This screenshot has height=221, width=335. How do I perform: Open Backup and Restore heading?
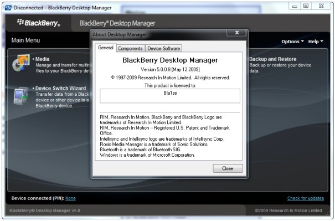pyautogui.click(x=273, y=59)
